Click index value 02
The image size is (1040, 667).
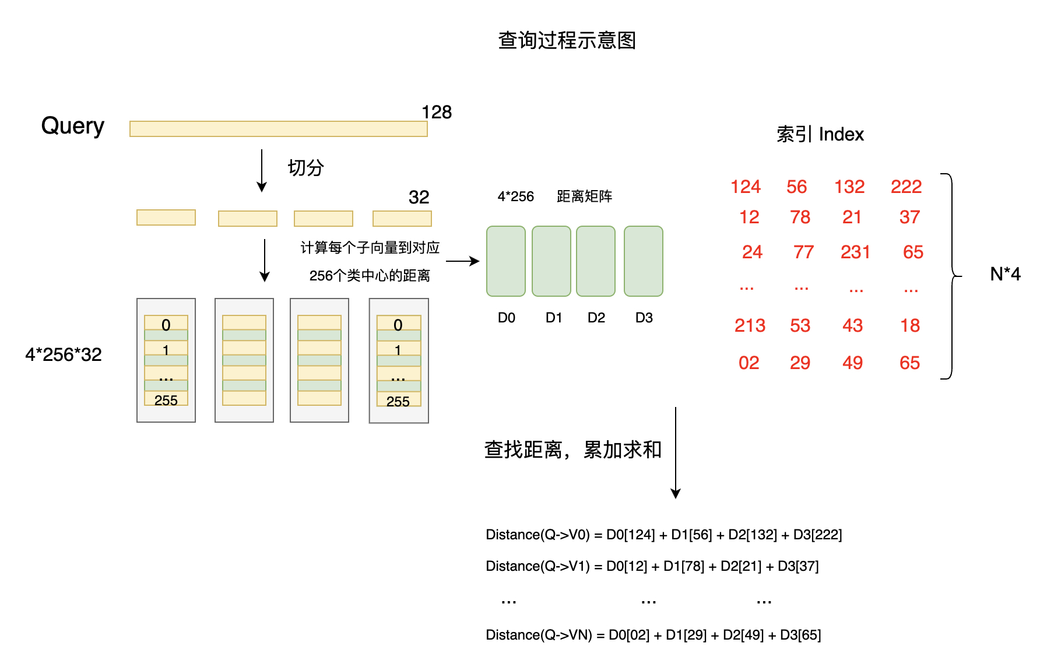[749, 363]
